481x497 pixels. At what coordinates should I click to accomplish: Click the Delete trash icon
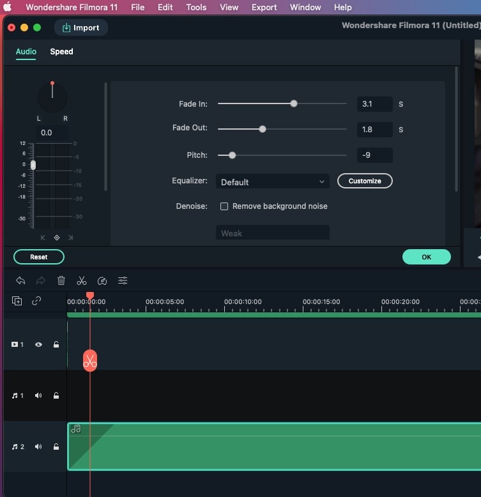(61, 280)
